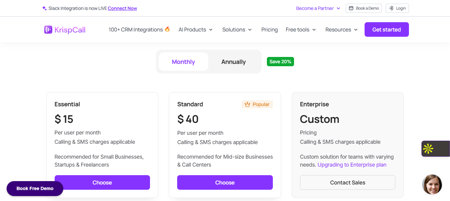Image resolution: width=450 pixels, height=201 pixels.
Task: Switch billing to Annually
Action: tap(233, 62)
